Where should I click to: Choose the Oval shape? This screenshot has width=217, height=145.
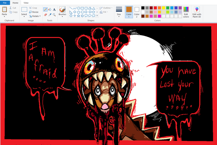click(79, 8)
